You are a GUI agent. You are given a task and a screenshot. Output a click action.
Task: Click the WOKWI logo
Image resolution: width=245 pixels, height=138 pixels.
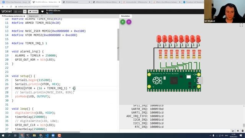click(x=7, y=11)
